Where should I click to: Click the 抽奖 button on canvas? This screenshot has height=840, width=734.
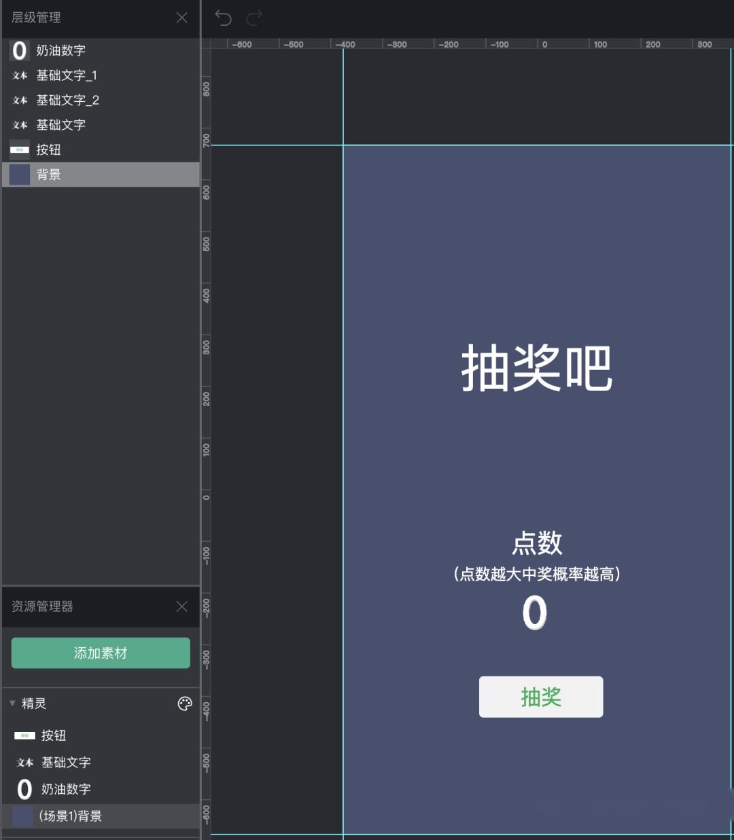(x=541, y=697)
